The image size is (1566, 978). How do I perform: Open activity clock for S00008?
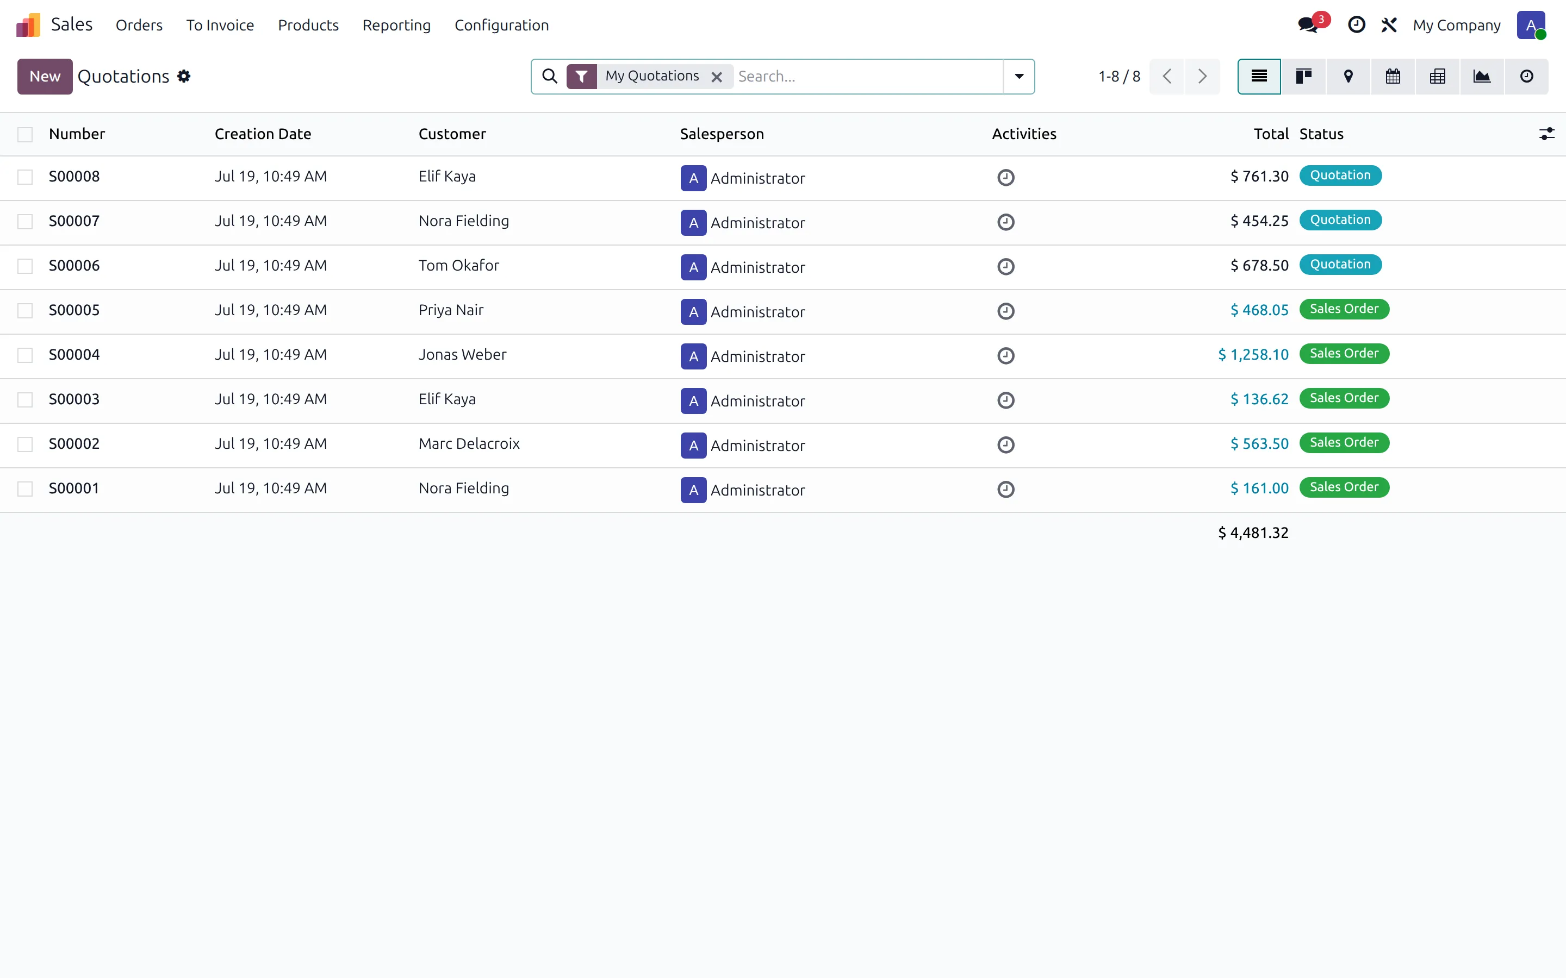[1005, 177]
